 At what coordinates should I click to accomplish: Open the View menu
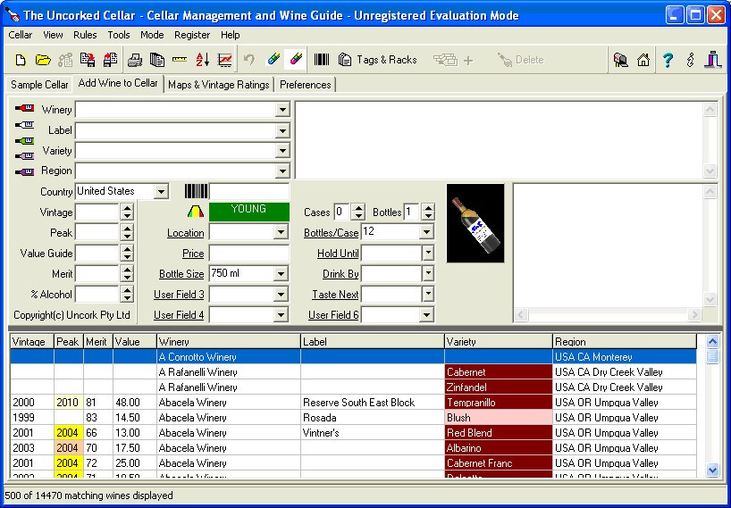[53, 35]
